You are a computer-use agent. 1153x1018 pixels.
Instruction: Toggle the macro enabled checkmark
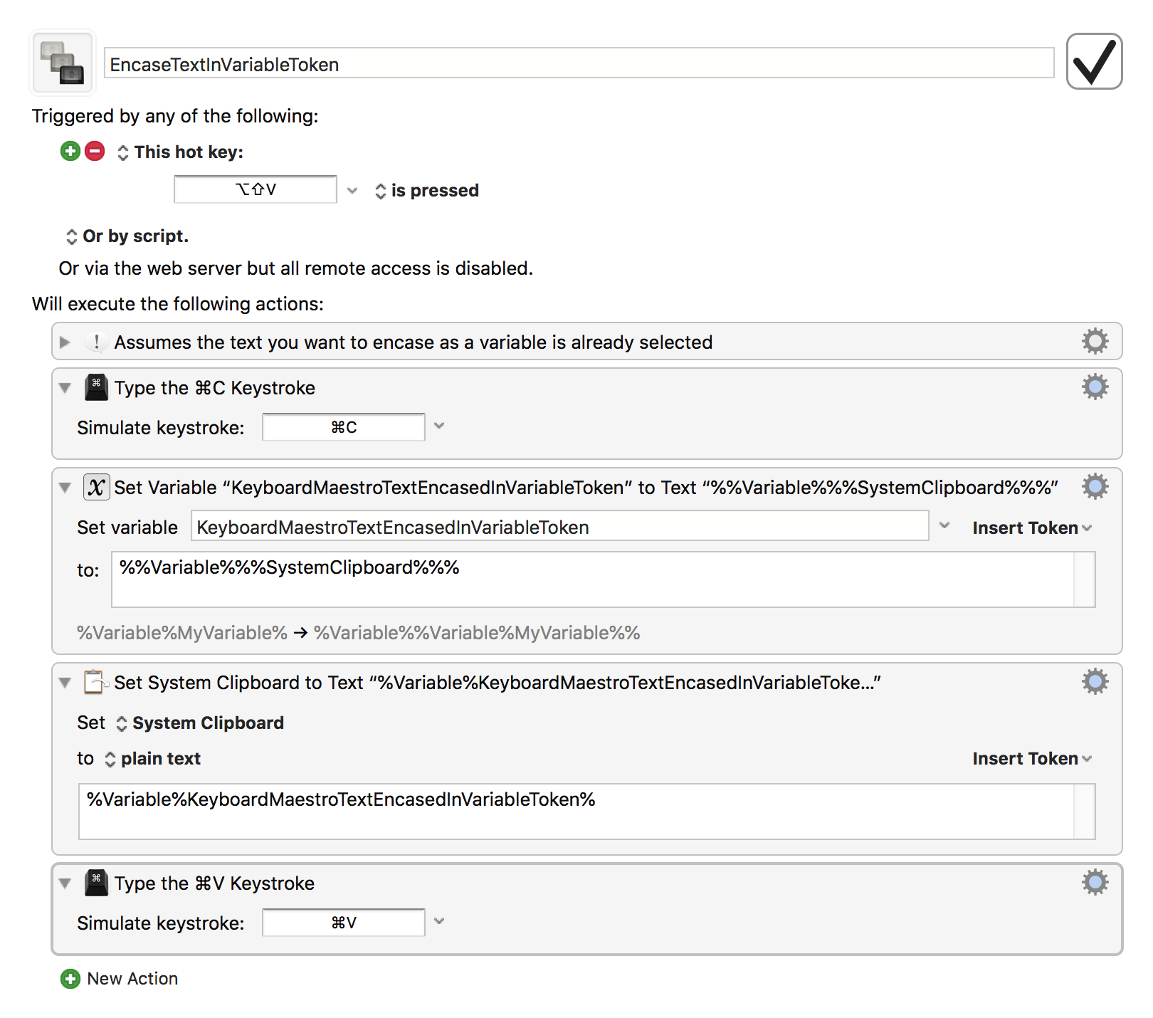coord(1094,61)
